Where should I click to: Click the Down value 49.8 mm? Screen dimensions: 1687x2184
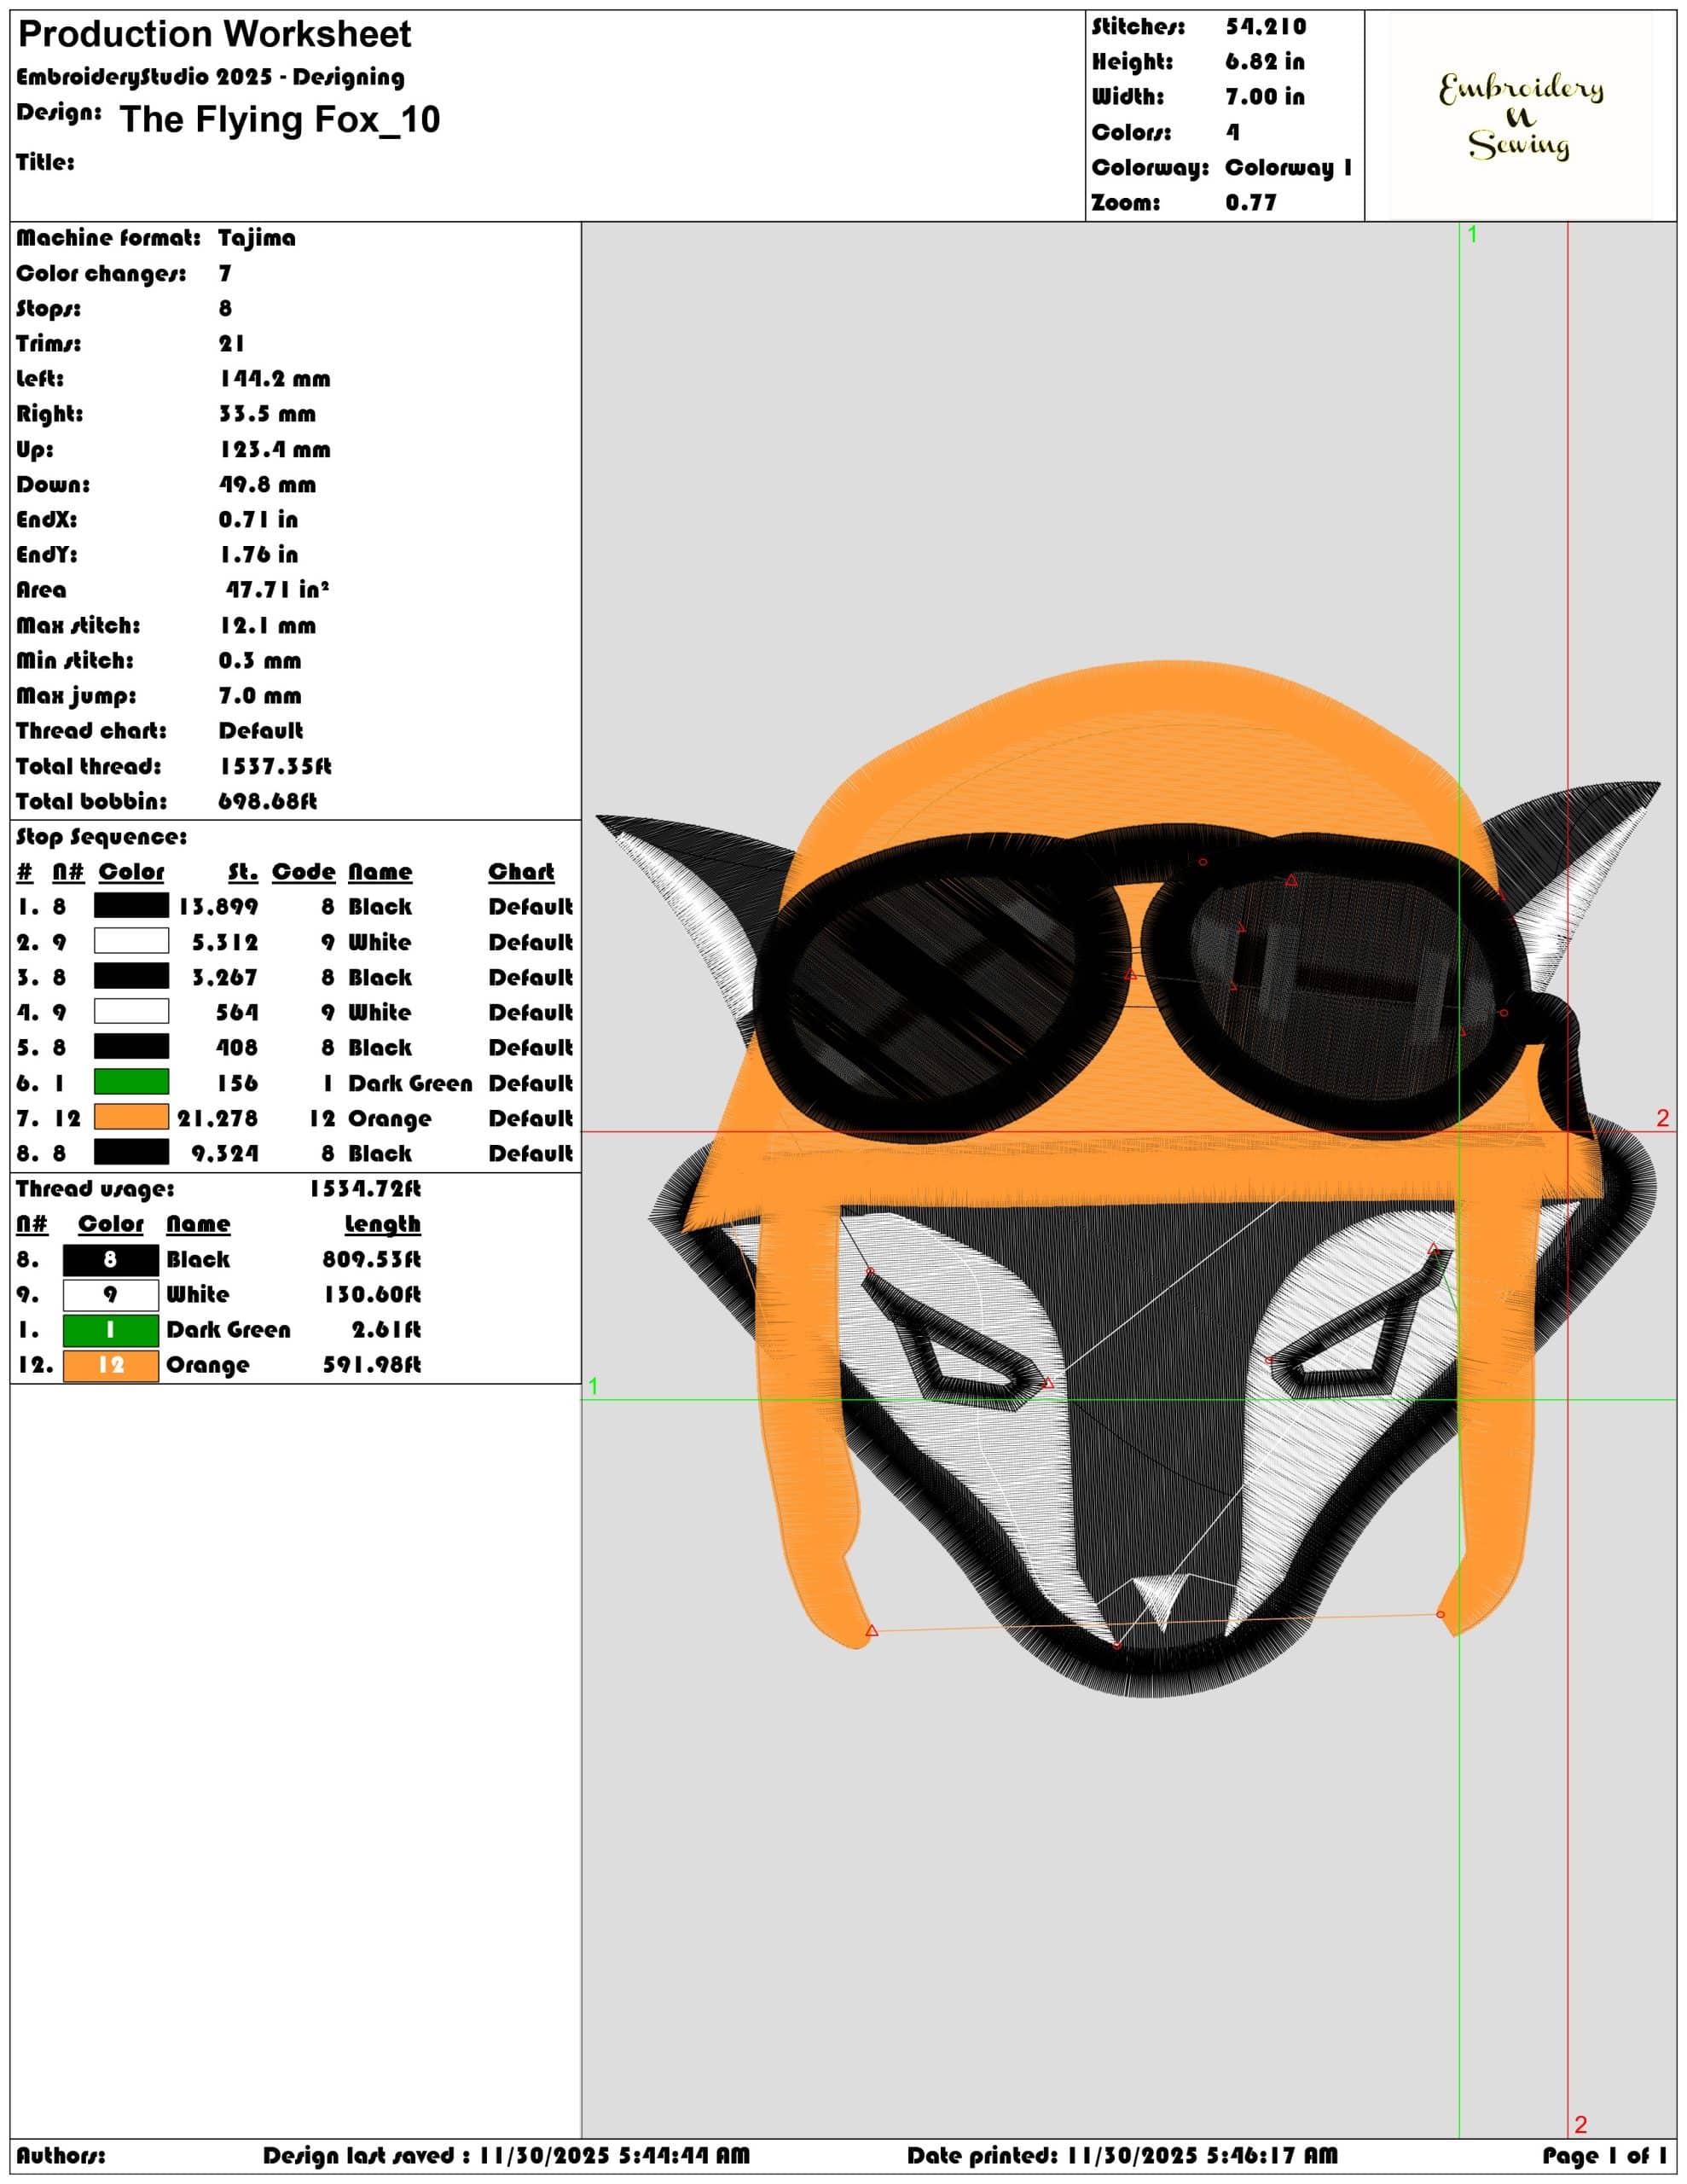(267, 485)
